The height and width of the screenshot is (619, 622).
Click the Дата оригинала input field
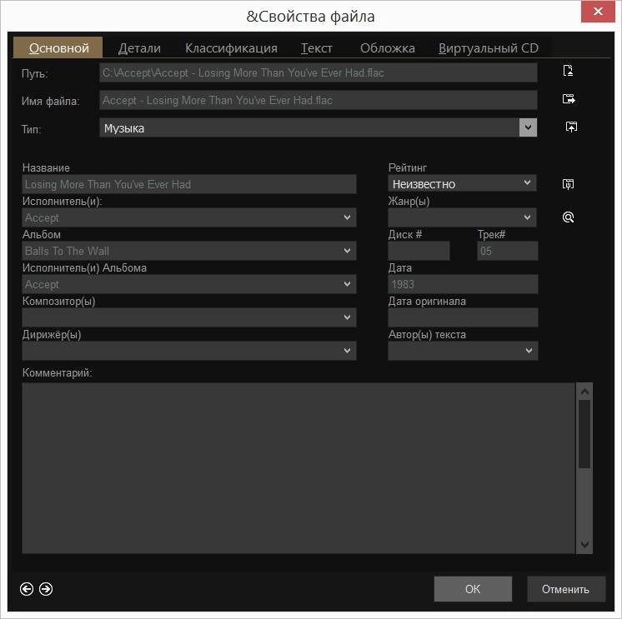click(463, 317)
